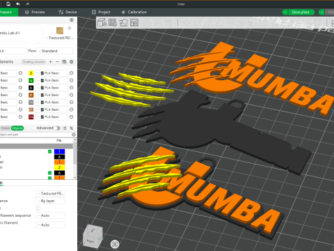Screen dimensions: 334x251
Task: Tick the empty checkbox below By layer
Action: [38, 208]
